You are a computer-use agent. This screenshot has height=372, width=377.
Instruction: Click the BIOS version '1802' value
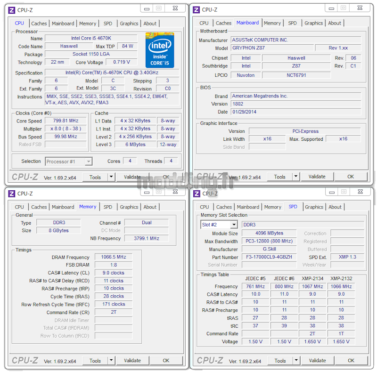[x=296, y=104]
